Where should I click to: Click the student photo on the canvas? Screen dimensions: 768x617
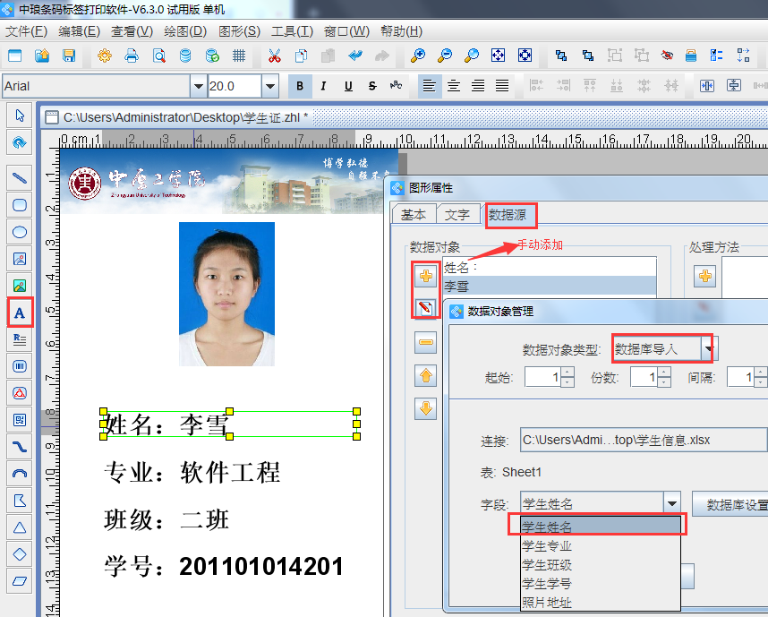click(x=226, y=294)
